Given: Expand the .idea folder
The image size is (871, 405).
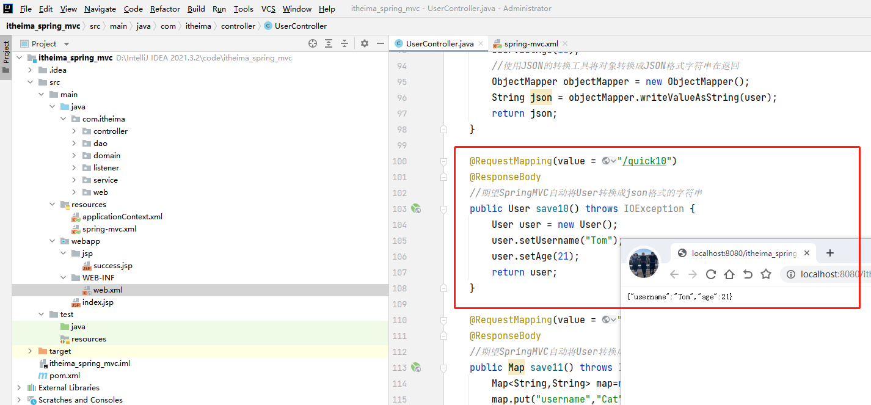Looking at the screenshot, I should (31, 70).
